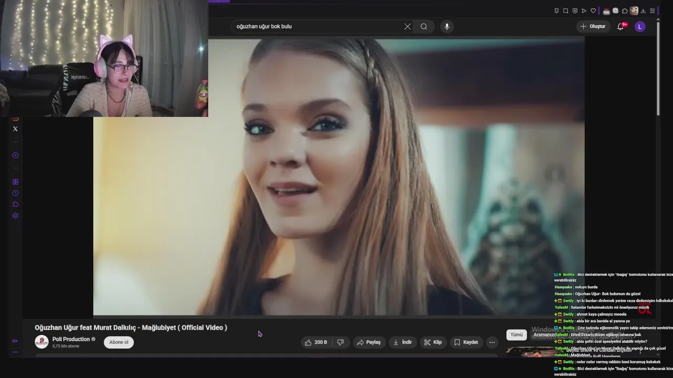The width and height of the screenshot is (673, 378).
Task: Click the Poll Production channel avatar
Action: [x=42, y=342]
